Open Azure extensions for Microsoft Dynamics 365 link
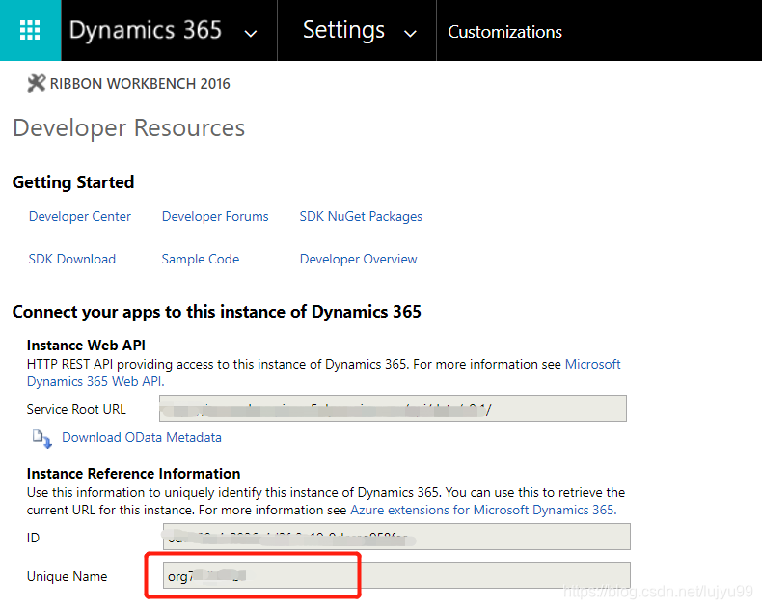The image size is (762, 609). coord(483,510)
